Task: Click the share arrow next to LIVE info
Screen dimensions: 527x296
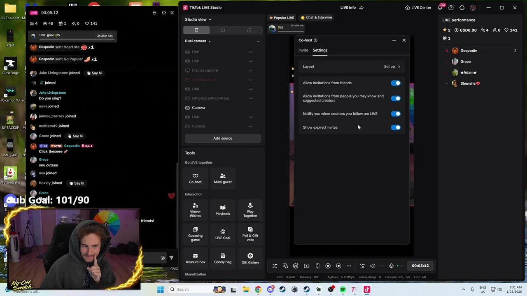Action: pyautogui.click(x=361, y=8)
